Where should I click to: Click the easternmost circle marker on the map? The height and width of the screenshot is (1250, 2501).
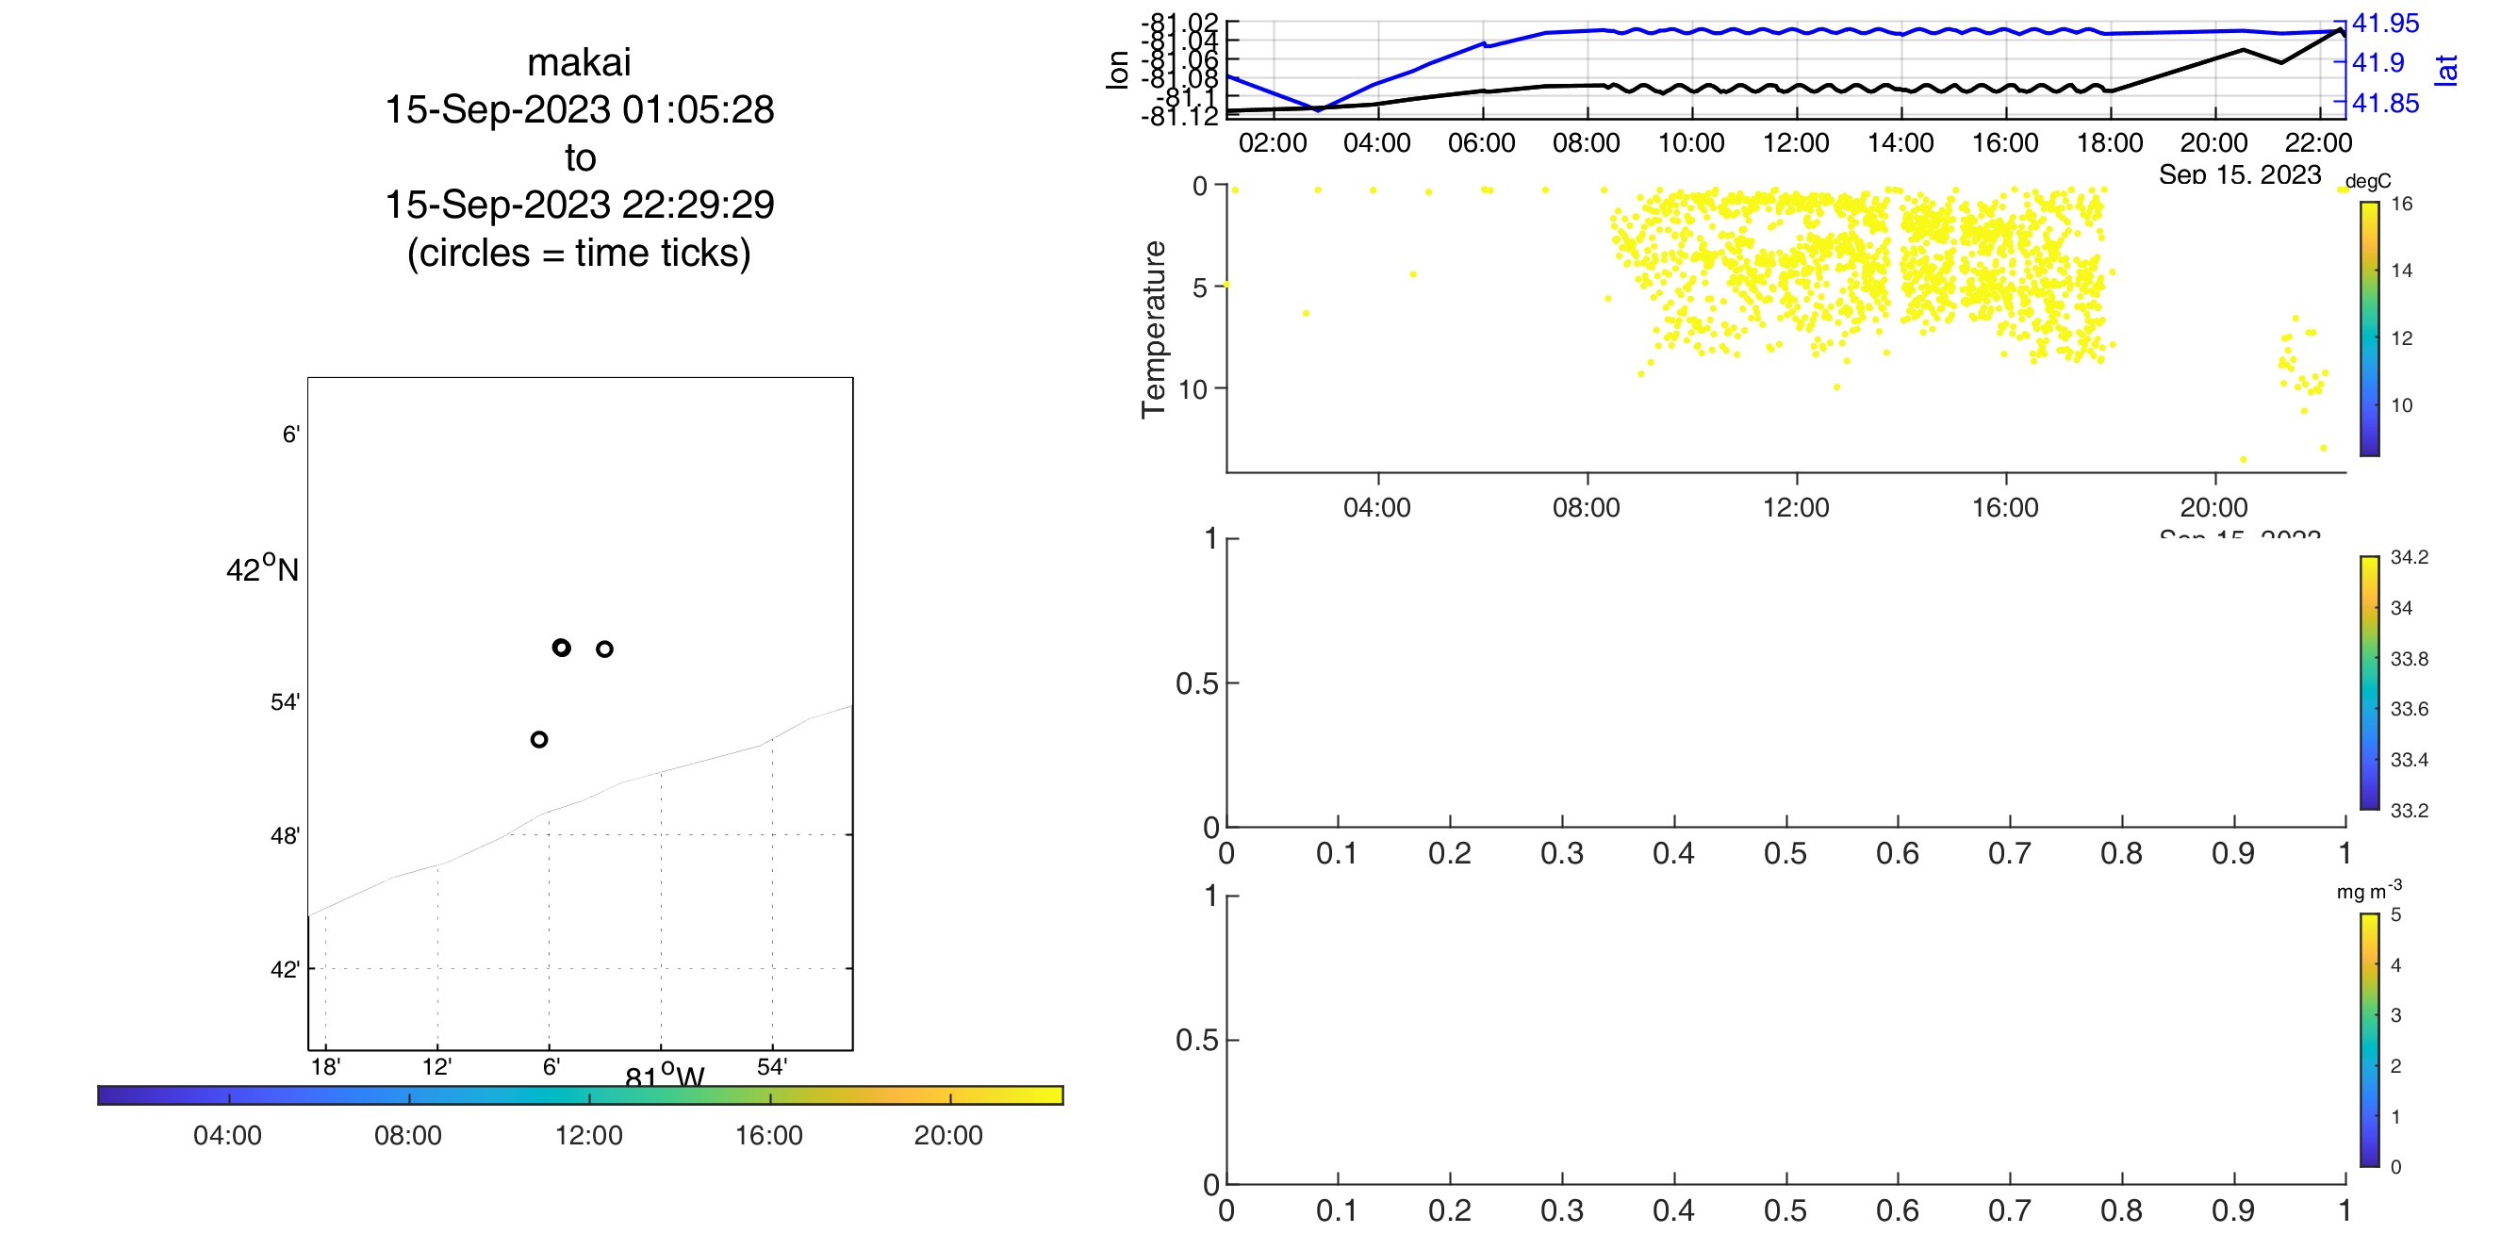[x=604, y=650]
